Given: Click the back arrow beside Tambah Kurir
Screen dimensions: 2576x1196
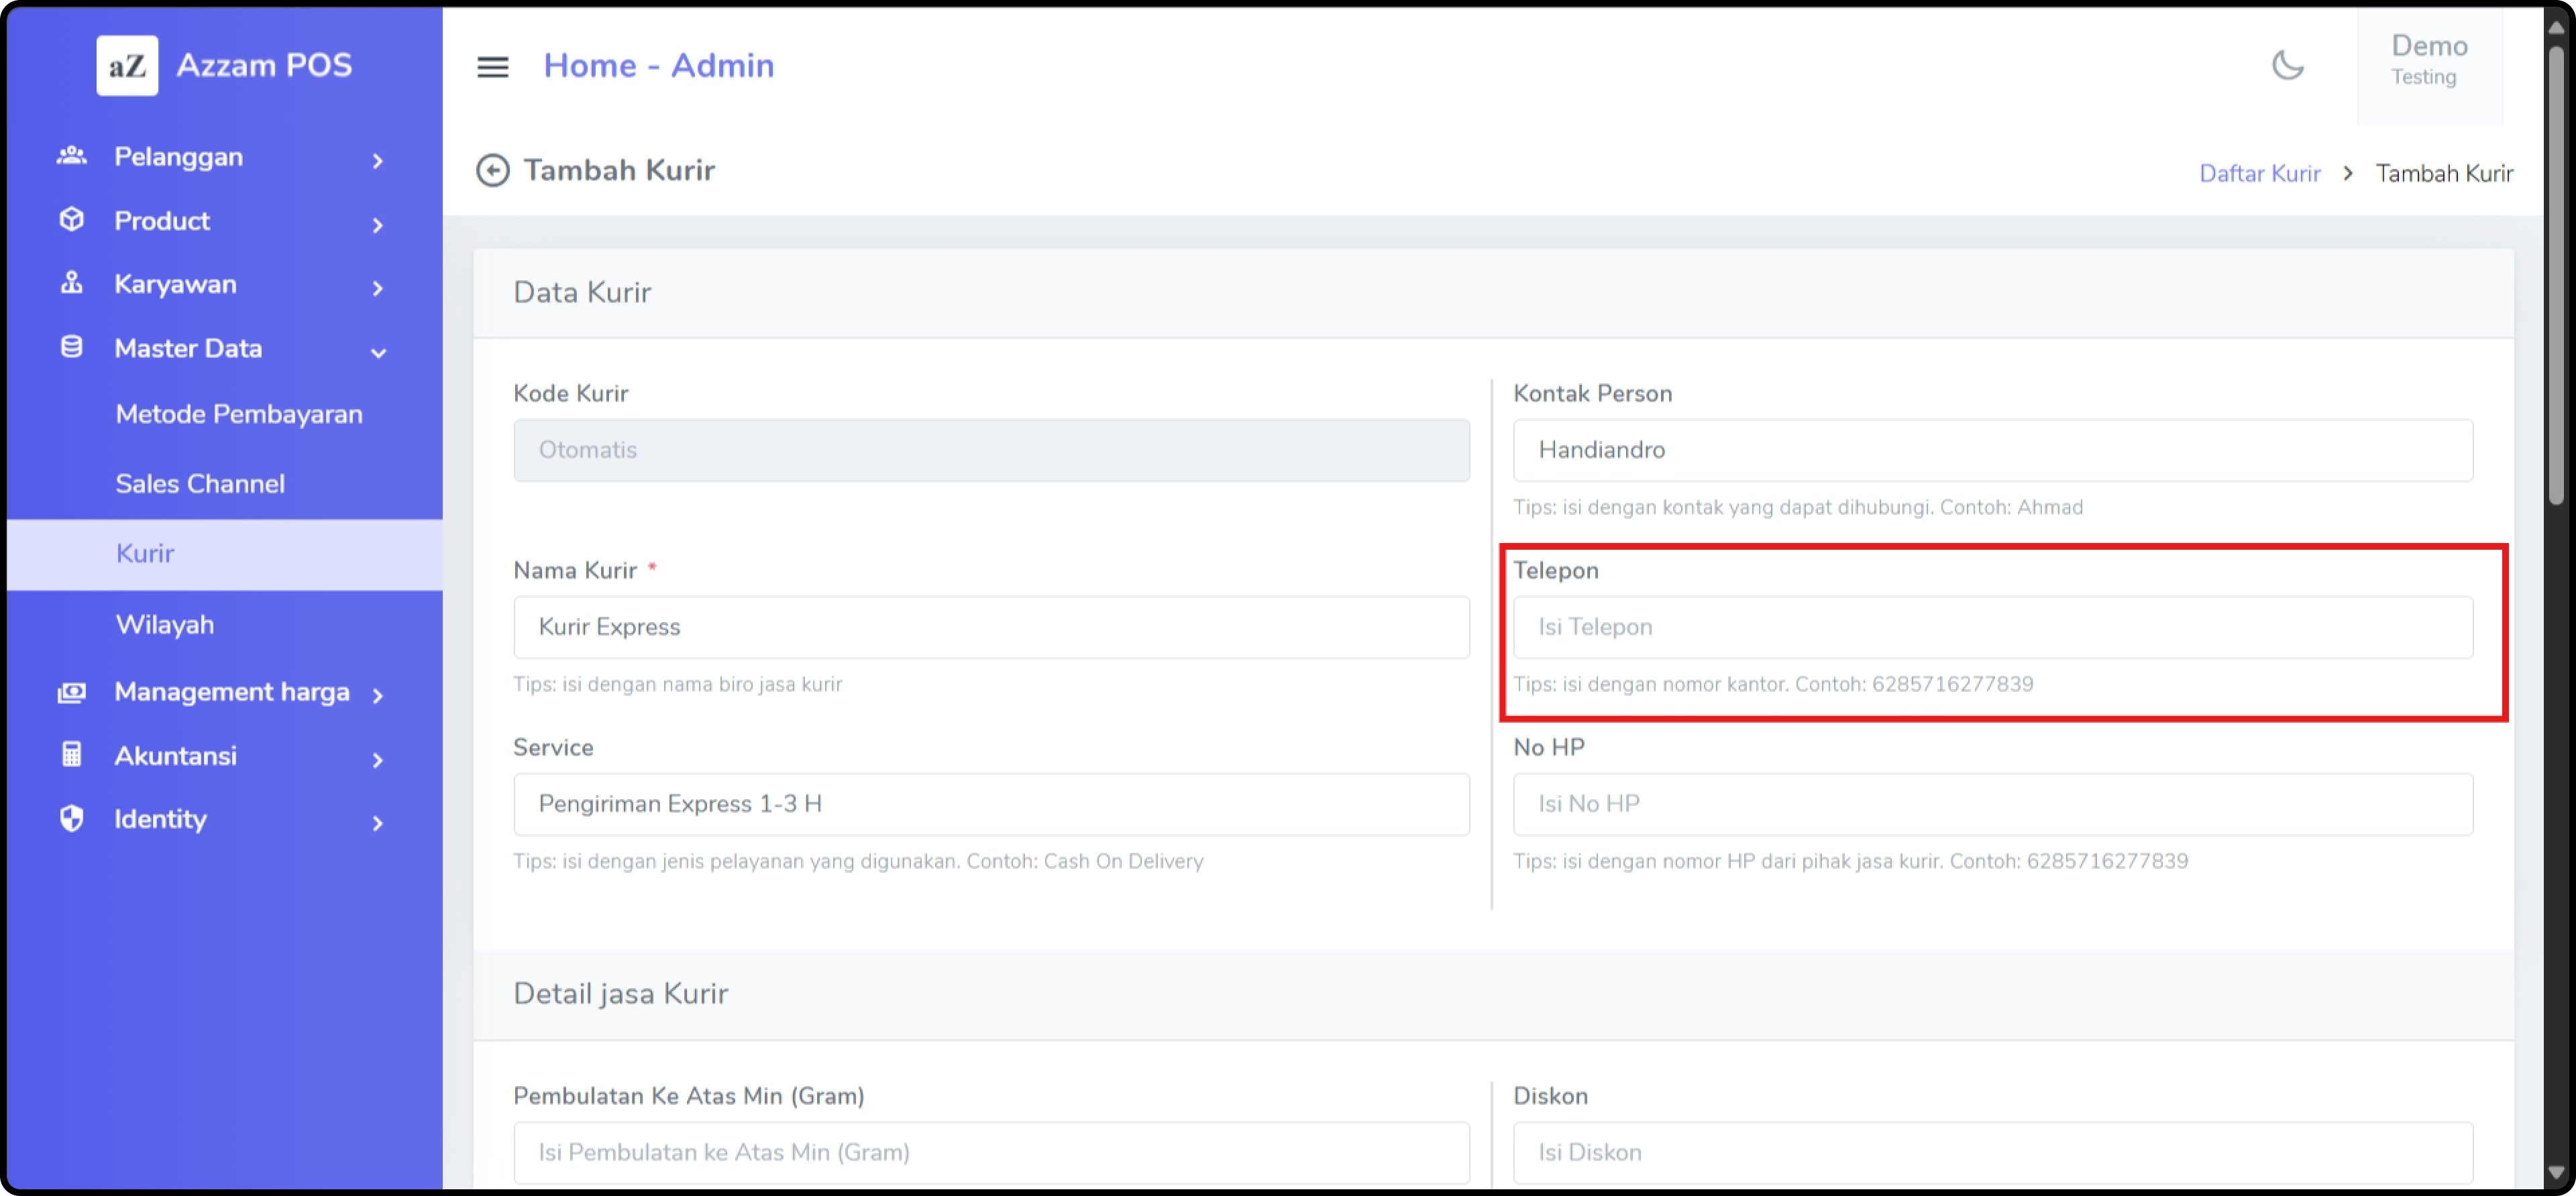Looking at the screenshot, I should [x=492, y=171].
